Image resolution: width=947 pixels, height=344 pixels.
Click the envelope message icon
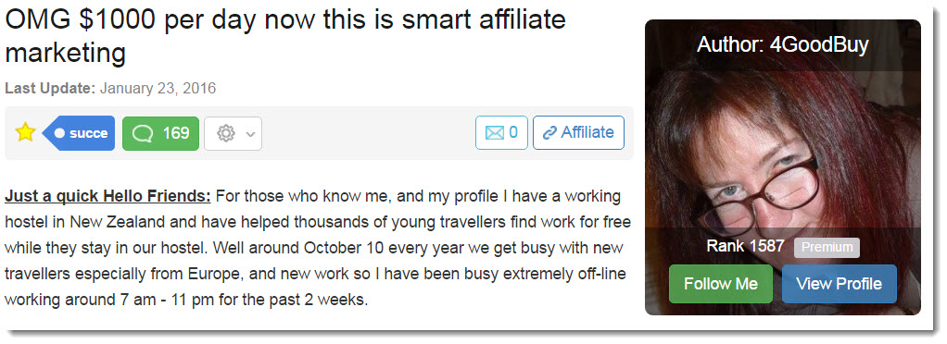495,132
